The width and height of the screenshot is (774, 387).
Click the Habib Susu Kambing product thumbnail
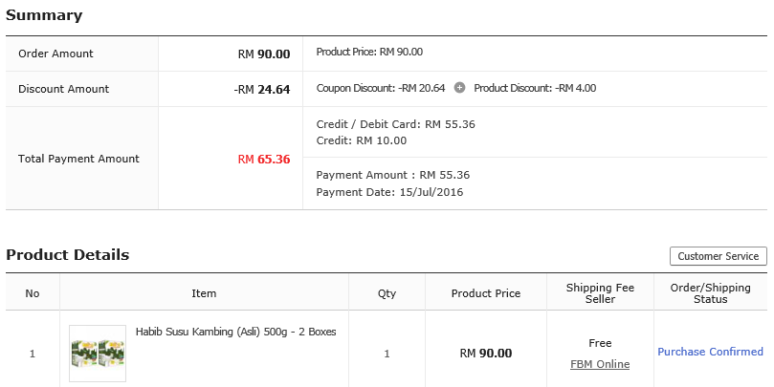[x=98, y=353]
